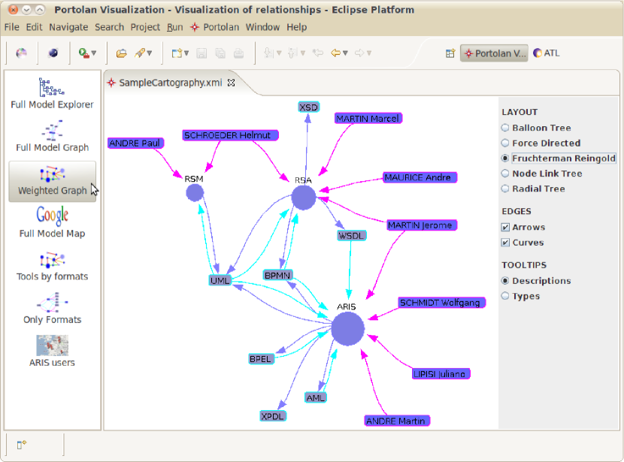Expand the back navigation history dropdown
This screenshot has width=624, height=462.
pos(346,53)
